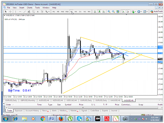Zoom in on the chart

[109, 11]
